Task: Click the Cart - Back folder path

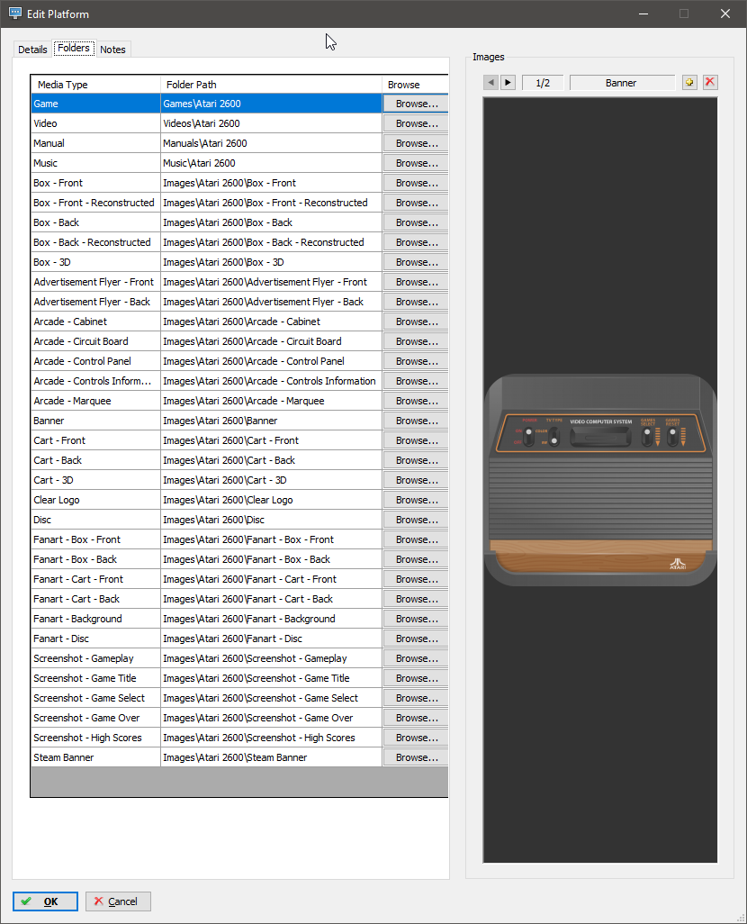Action: coord(272,460)
